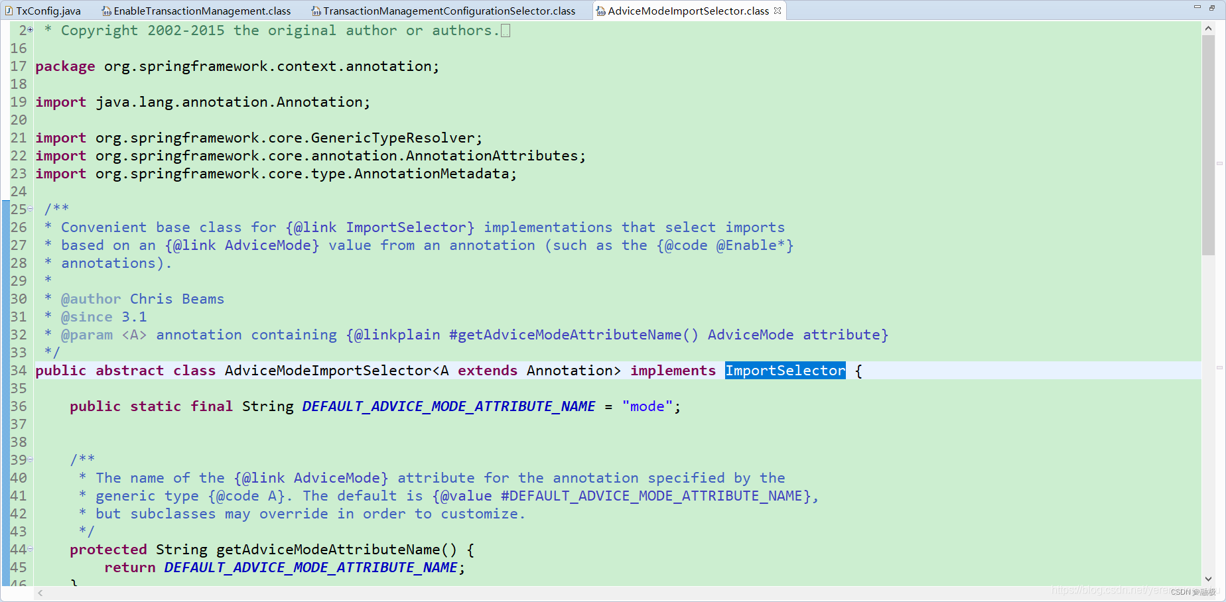Click AdviceModeImportSelector class name on line 34
Image resolution: width=1226 pixels, height=602 pixels.
click(328, 371)
